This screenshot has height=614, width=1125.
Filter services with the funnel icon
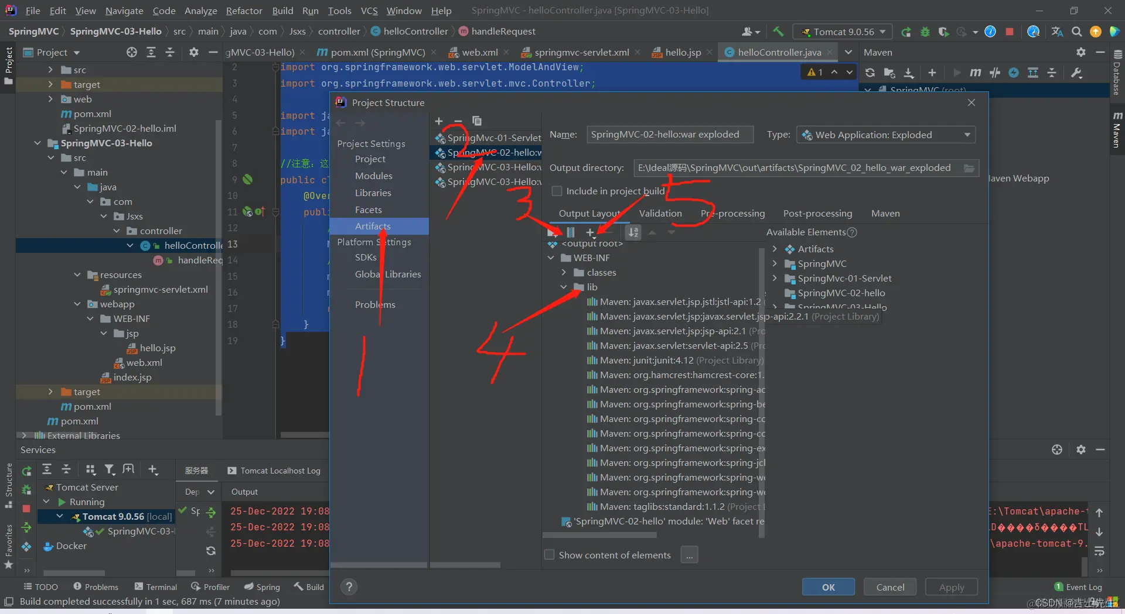tap(110, 469)
